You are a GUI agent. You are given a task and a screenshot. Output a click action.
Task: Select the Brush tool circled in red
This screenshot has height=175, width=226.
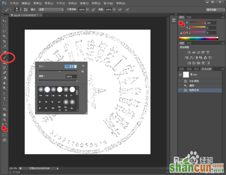pyautogui.click(x=5, y=57)
